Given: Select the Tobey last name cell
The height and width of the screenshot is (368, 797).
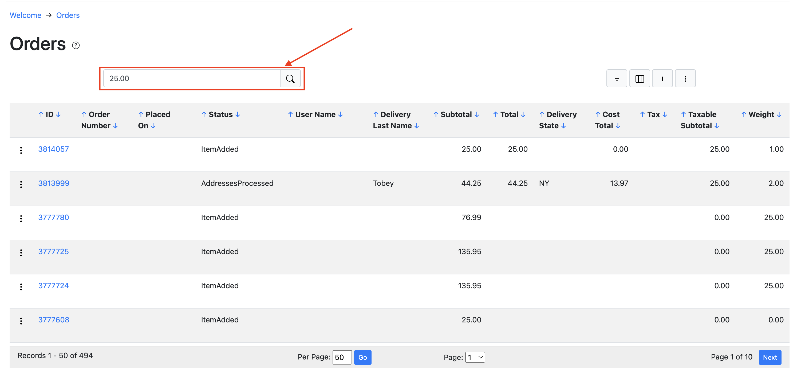Looking at the screenshot, I should (383, 183).
